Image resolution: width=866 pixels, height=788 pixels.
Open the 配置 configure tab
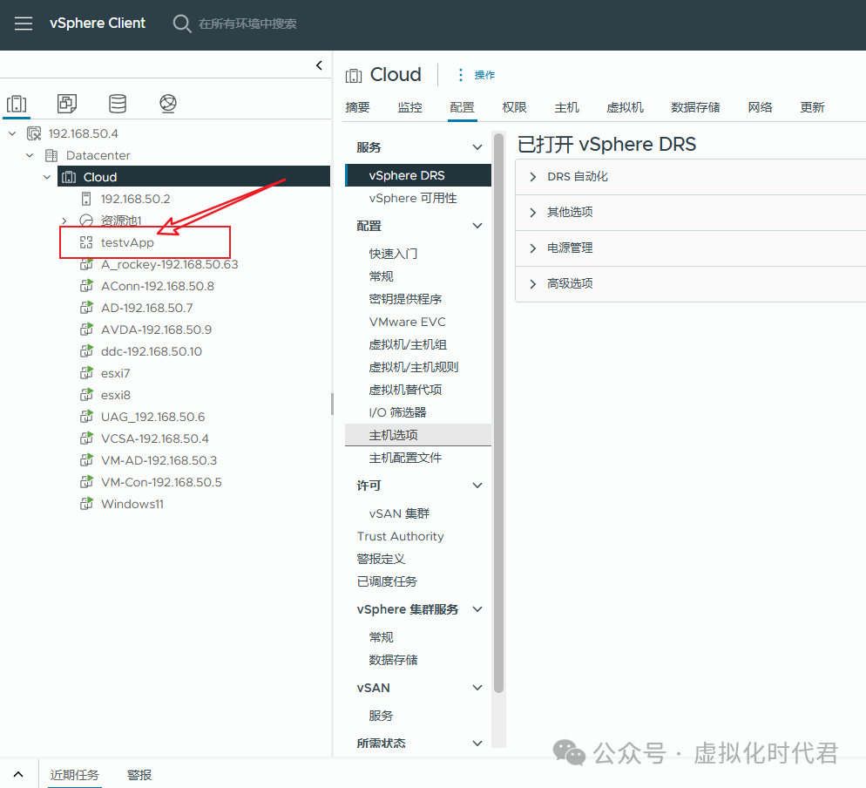pos(463,107)
